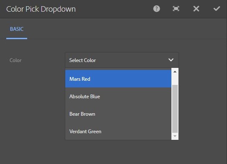This screenshot has width=227, height=164.
Task: Select Absolute Blue from the list
Action: 118,97
